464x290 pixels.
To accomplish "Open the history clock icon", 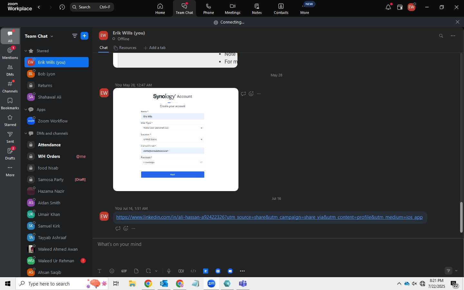I will [x=62, y=7].
